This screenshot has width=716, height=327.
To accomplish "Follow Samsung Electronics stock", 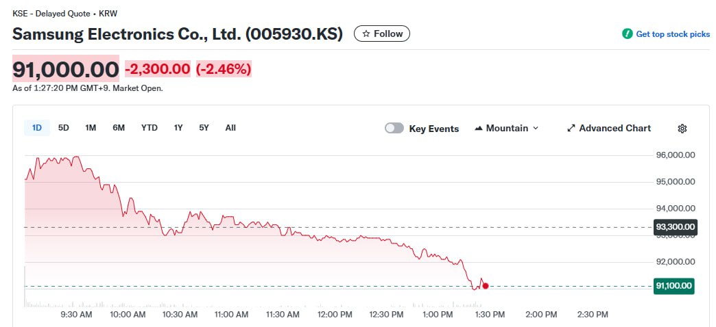I will [x=381, y=34].
